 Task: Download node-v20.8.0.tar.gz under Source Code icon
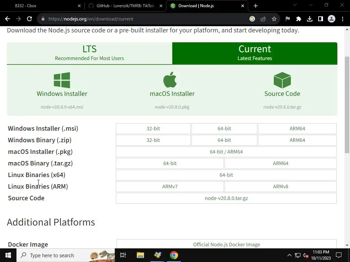[x=282, y=107]
